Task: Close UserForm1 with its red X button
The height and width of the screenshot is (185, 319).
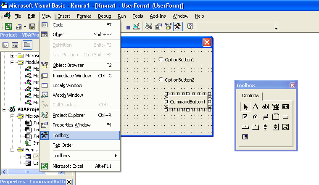Action: 207,42
